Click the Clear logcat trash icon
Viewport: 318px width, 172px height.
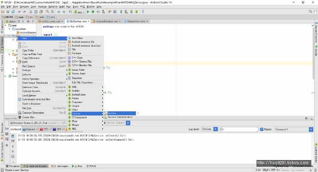(x=13, y=136)
